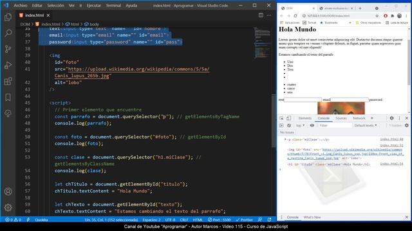Create a live expression with eye icon
This screenshot has height=231, width=412.
312,126
